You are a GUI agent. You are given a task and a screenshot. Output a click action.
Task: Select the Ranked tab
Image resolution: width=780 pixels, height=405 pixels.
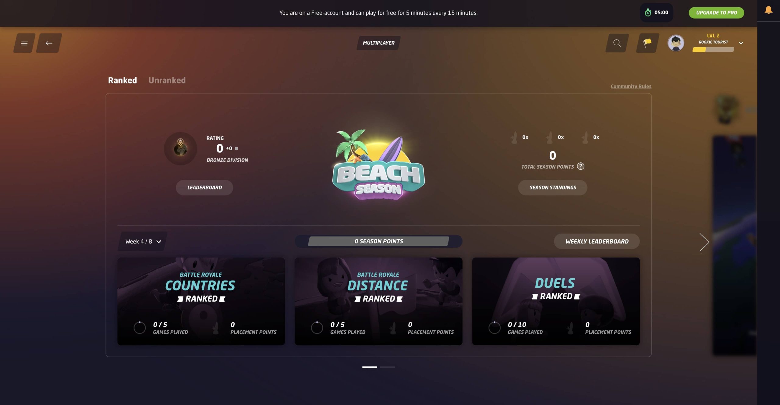pos(122,80)
